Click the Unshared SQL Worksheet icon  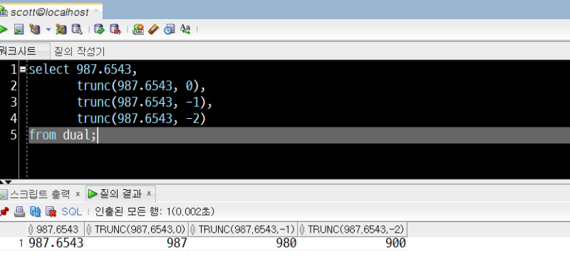coord(138,29)
